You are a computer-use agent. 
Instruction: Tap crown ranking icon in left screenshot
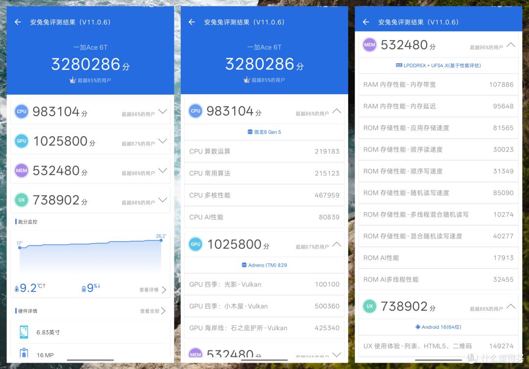(72, 80)
